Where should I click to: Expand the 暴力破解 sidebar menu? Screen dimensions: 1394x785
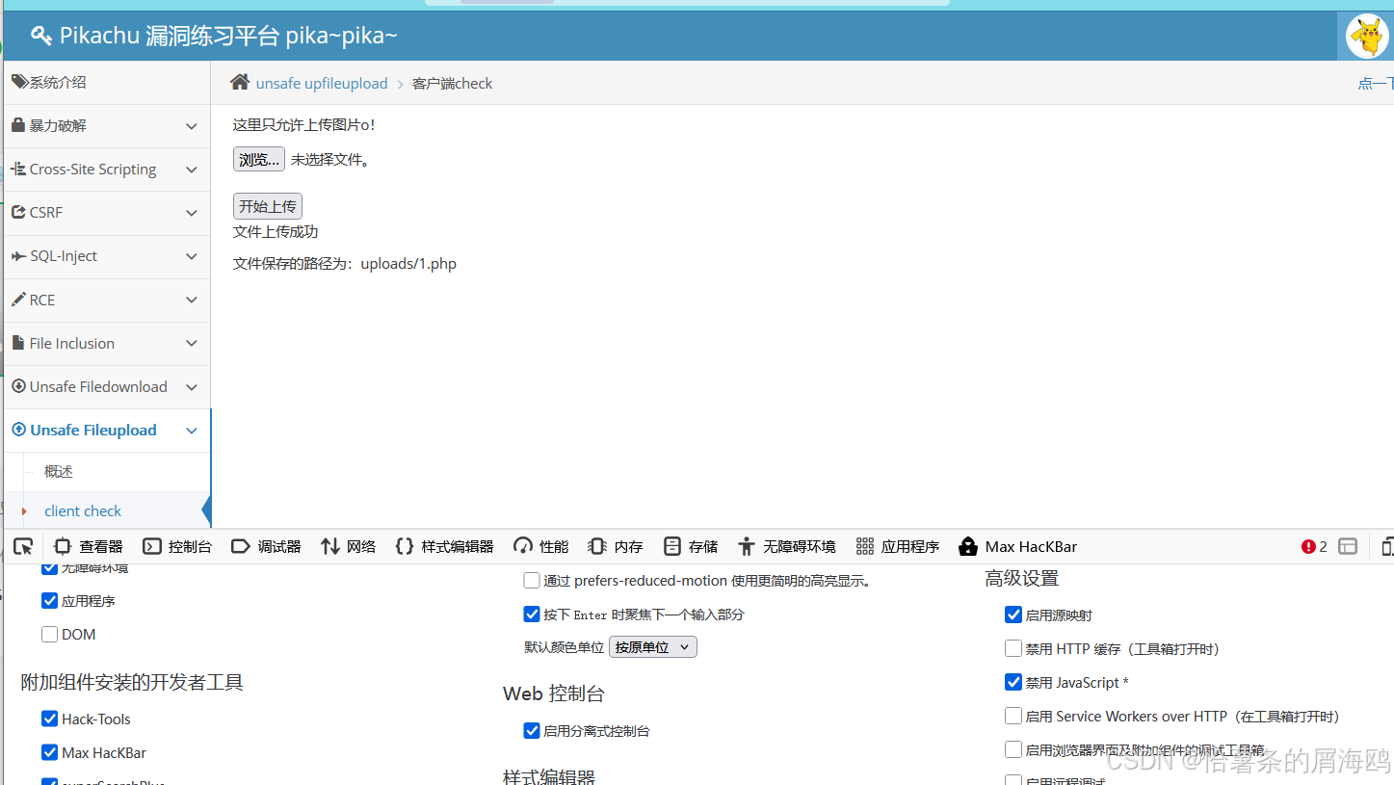(x=191, y=126)
